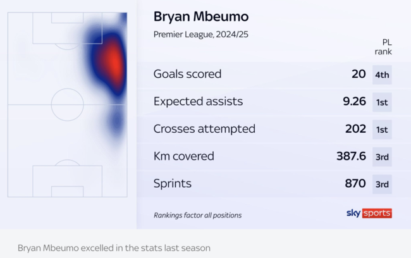411x258 pixels.
Task: Click the 3rd badge beside Sprints
Action: click(382, 184)
